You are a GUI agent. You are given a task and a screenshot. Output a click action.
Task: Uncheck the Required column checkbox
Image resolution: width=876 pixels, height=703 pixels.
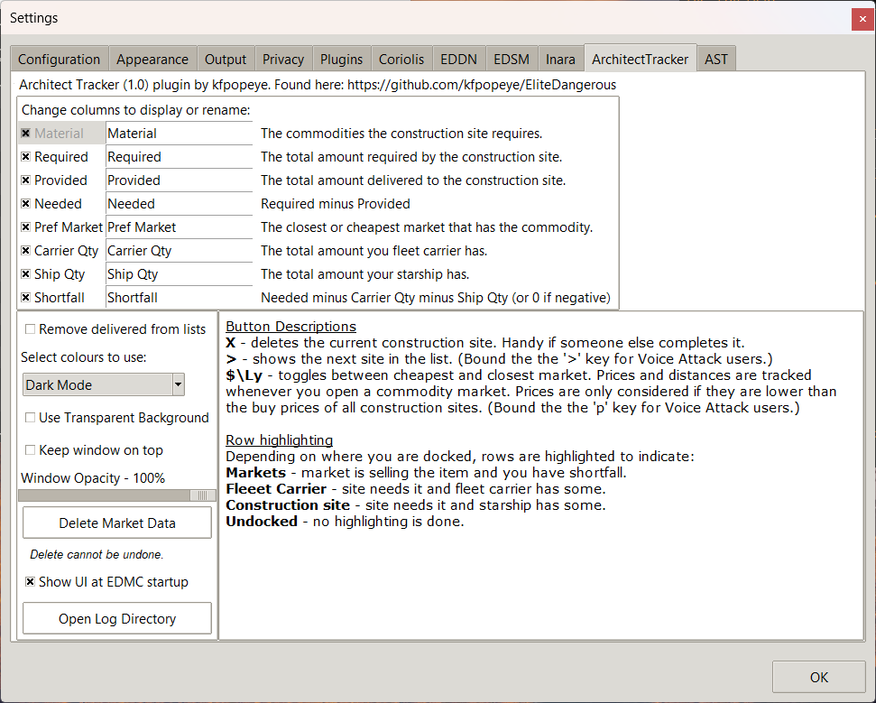[x=25, y=157]
